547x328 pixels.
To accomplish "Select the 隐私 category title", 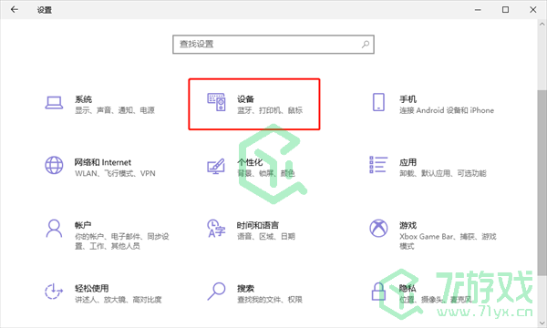I will pyautogui.click(x=408, y=289).
